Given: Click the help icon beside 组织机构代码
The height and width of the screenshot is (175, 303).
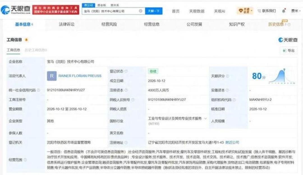Looking at the screenshot, I should (234, 100).
